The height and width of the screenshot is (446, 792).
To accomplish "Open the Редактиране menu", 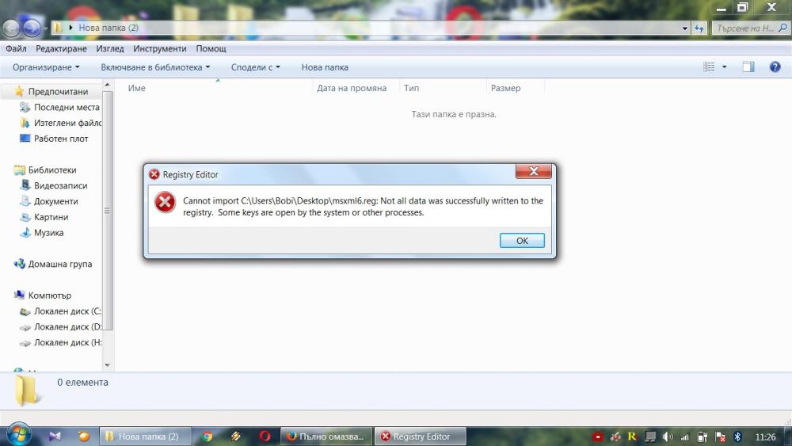I will [61, 48].
